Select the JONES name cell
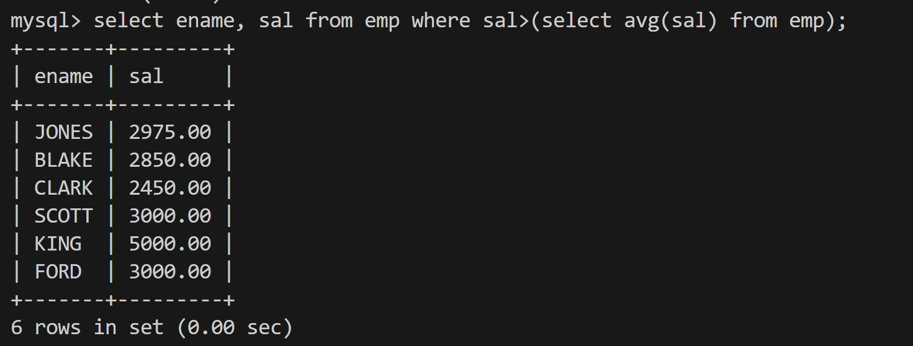This screenshot has width=913, height=346. tap(63, 132)
